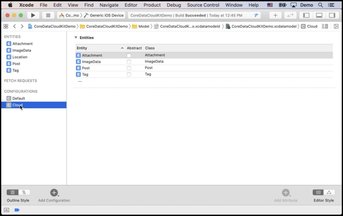Image resolution: width=343 pixels, height=216 pixels.
Task: Open scheme selector Co...mo
Action: click(69, 15)
